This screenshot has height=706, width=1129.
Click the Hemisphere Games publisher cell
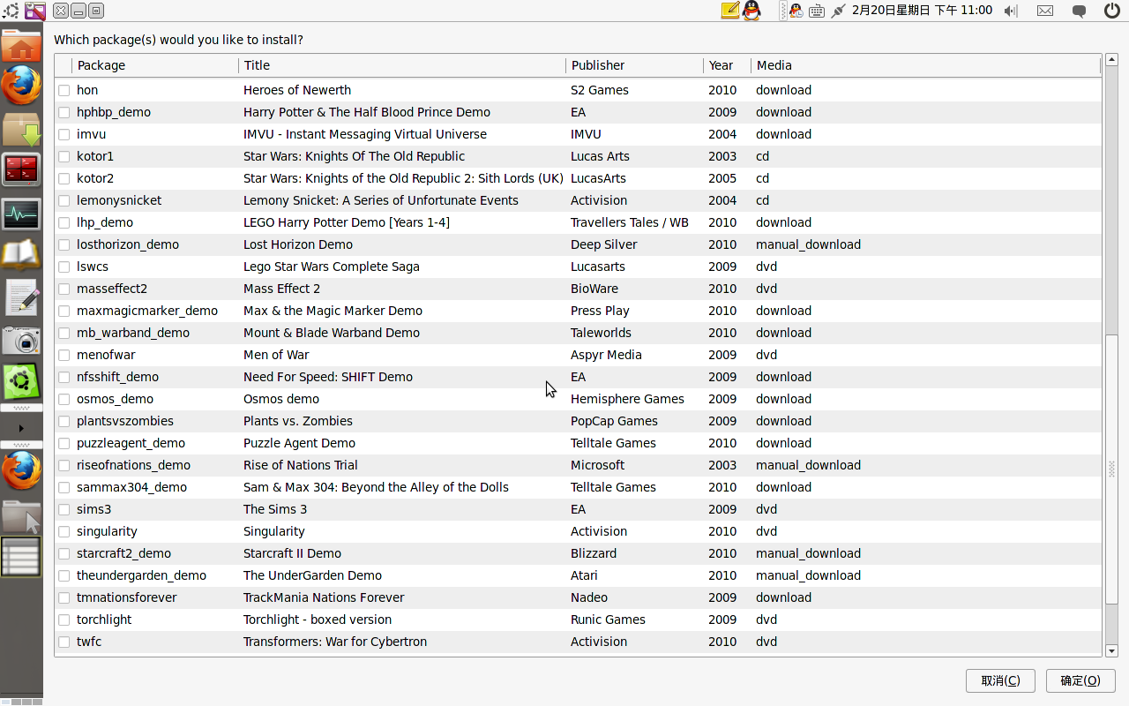(627, 399)
